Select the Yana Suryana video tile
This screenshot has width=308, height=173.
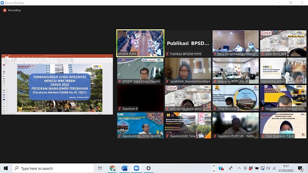[x=235, y=98]
